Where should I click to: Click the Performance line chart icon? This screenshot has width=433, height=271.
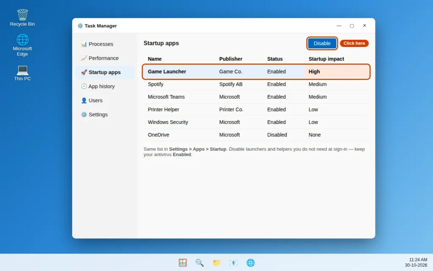pyautogui.click(x=84, y=58)
